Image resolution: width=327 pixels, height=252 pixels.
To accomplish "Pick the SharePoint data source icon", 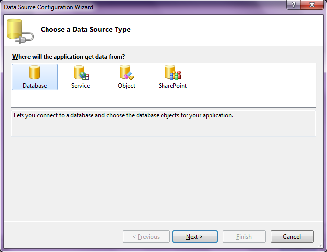I will pyautogui.click(x=172, y=73).
